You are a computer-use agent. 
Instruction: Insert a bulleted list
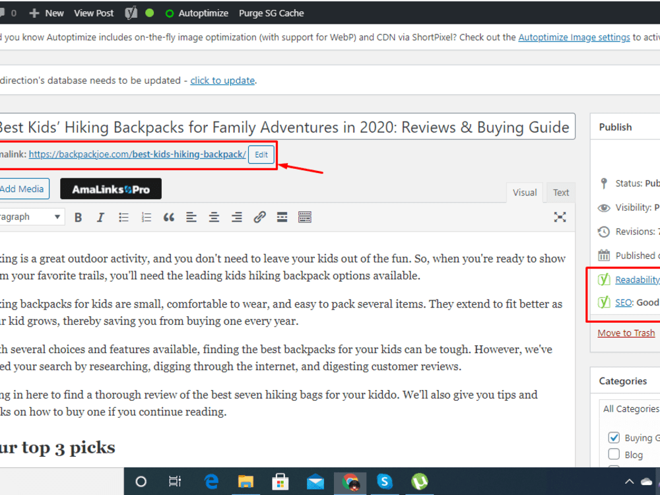(123, 217)
